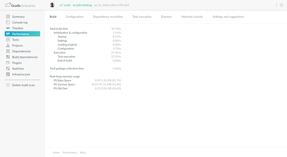Viewport: 287px width, 157px height.
Task: Switch to the Daemon tab
Action: pos(166,17)
